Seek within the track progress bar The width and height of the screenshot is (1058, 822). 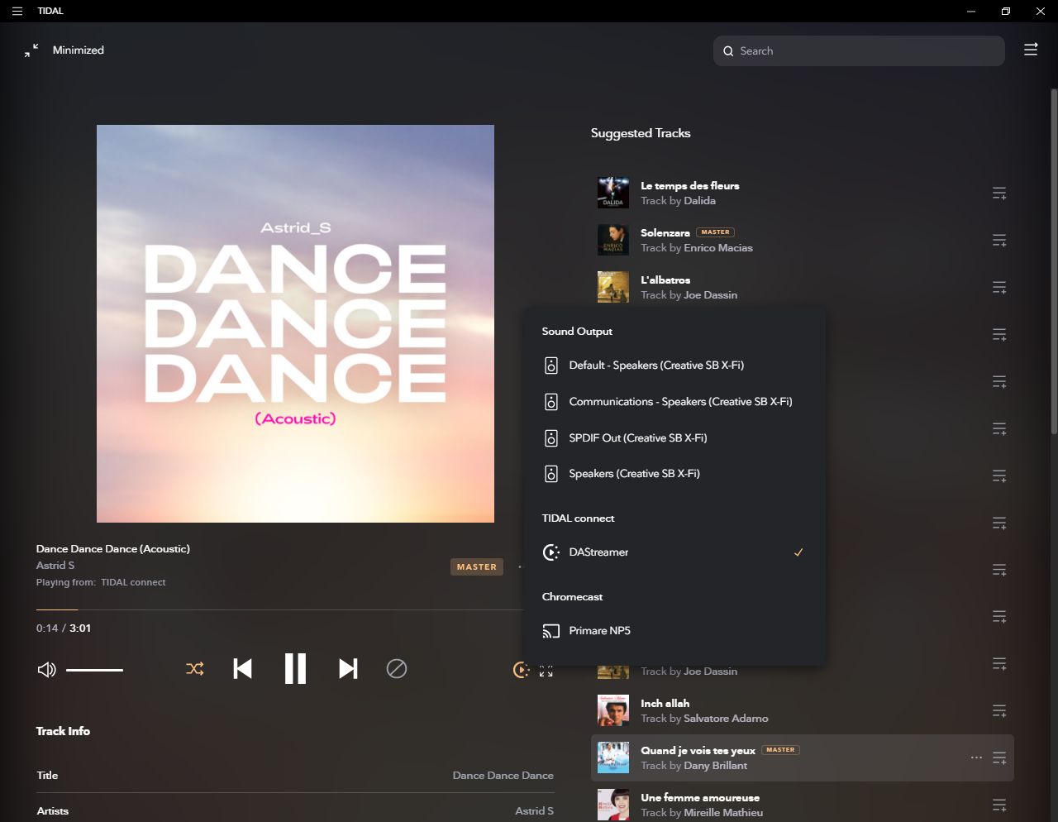(279, 609)
